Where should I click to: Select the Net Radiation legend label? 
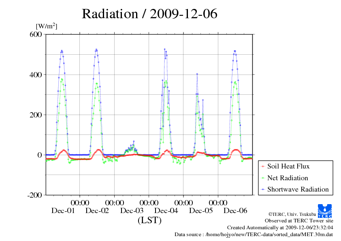pos(288,178)
